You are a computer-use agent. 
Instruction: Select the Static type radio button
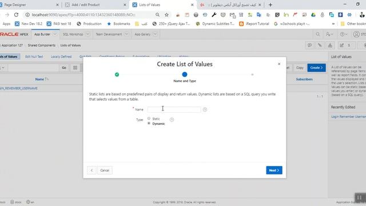pyautogui.click(x=149, y=118)
